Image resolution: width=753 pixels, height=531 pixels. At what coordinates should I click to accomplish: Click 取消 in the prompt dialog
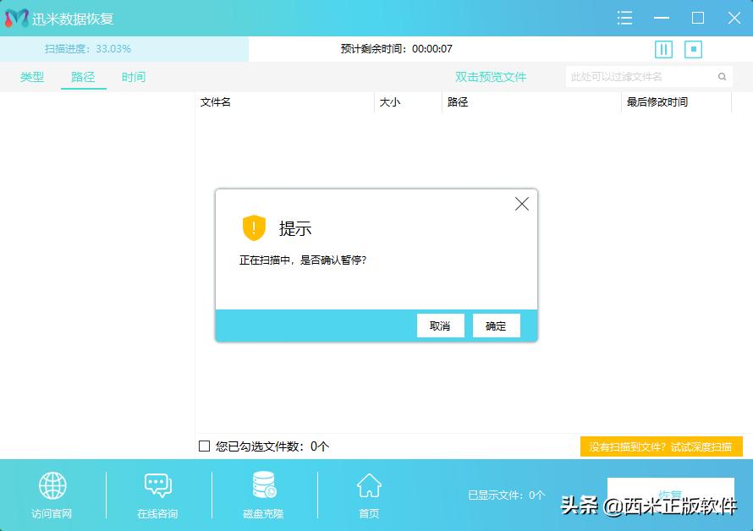(440, 326)
